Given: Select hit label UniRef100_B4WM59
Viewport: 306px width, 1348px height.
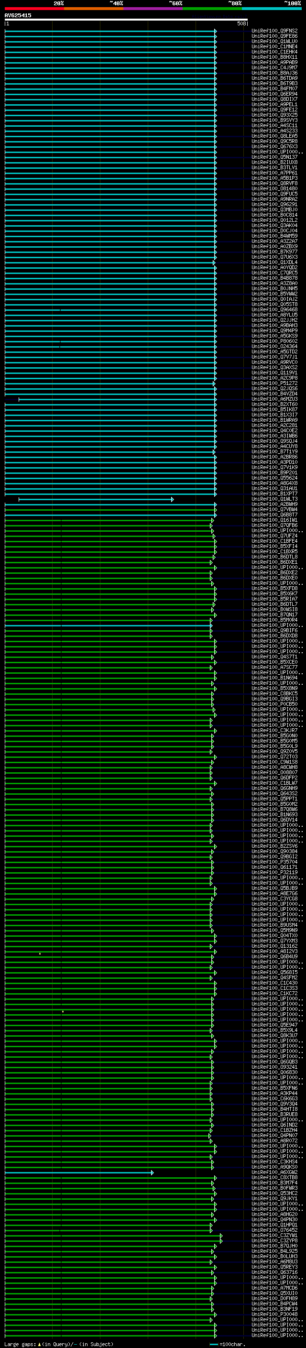Looking at the screenshot, I should (x=274, y=235).
